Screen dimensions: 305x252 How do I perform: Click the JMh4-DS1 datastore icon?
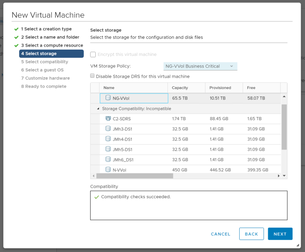[108, 139]
